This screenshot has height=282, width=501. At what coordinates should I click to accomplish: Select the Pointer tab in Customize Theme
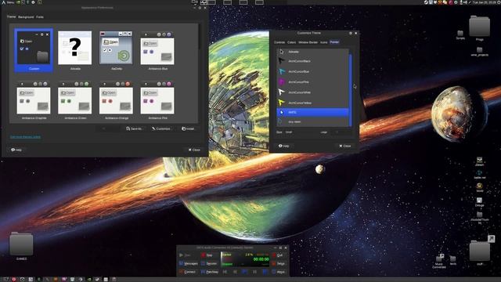(334, 42)
